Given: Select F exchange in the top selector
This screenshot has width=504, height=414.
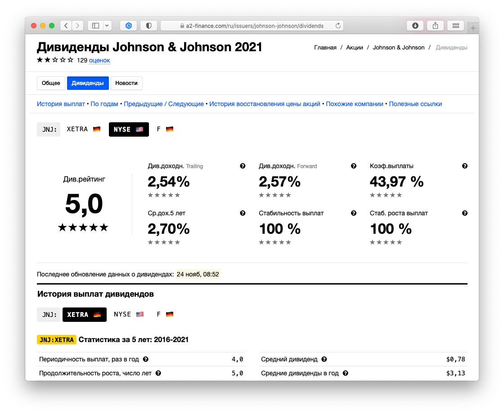Looking at the screenshot, I should click(x=165, y=129).
